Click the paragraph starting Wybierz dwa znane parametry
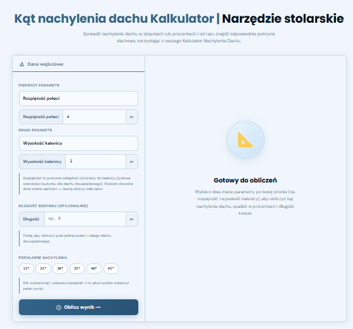Screen dimensions: 353x329 tap(245, 203)
